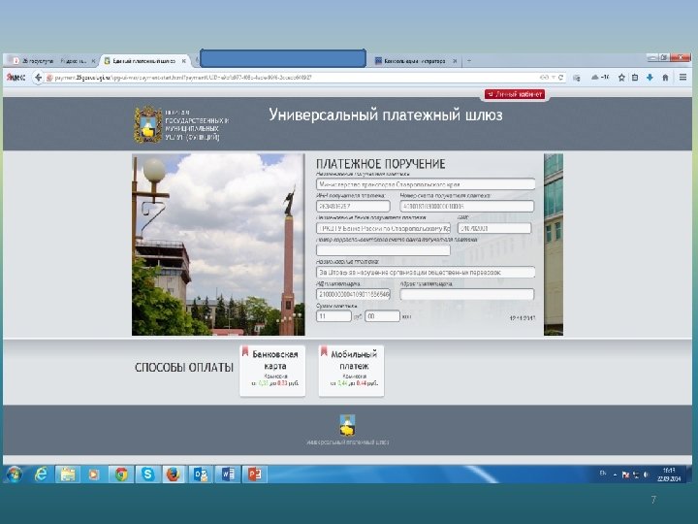The image size is (698, 524).
Task: Click the БИК field
Action: (494, 228)
